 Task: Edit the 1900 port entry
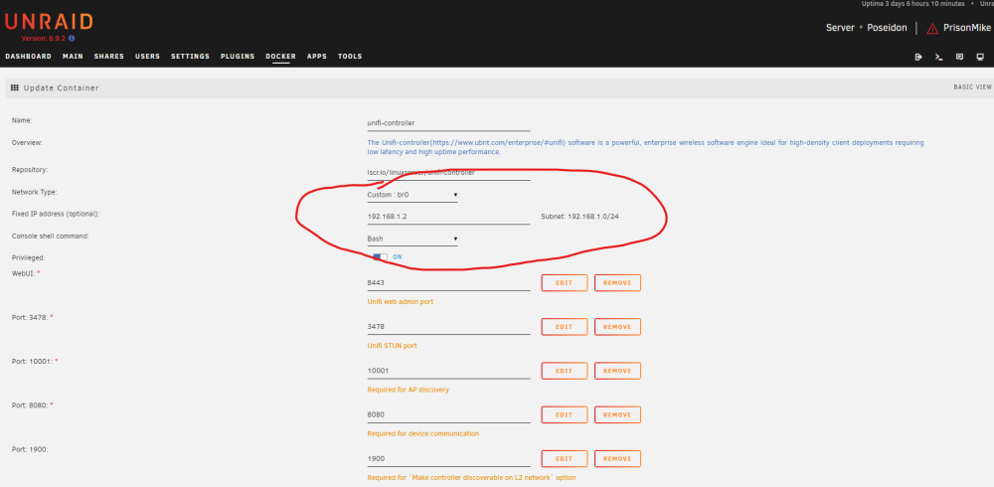pos(565,458)
